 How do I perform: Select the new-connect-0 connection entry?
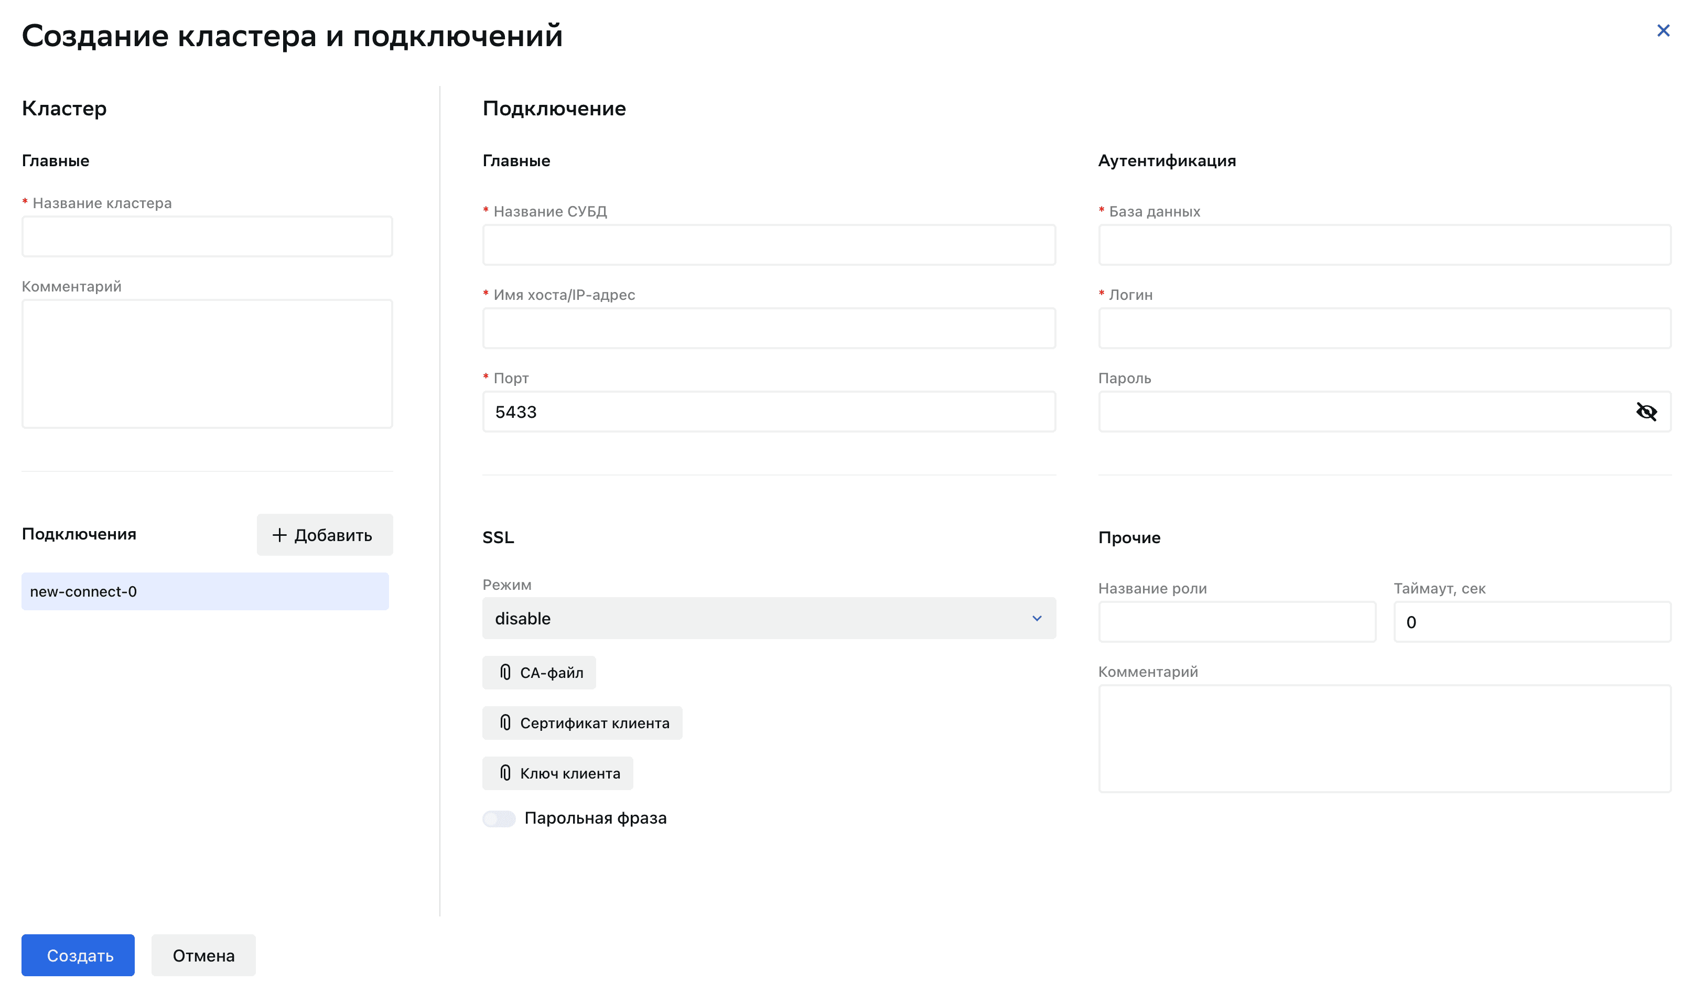204,591
